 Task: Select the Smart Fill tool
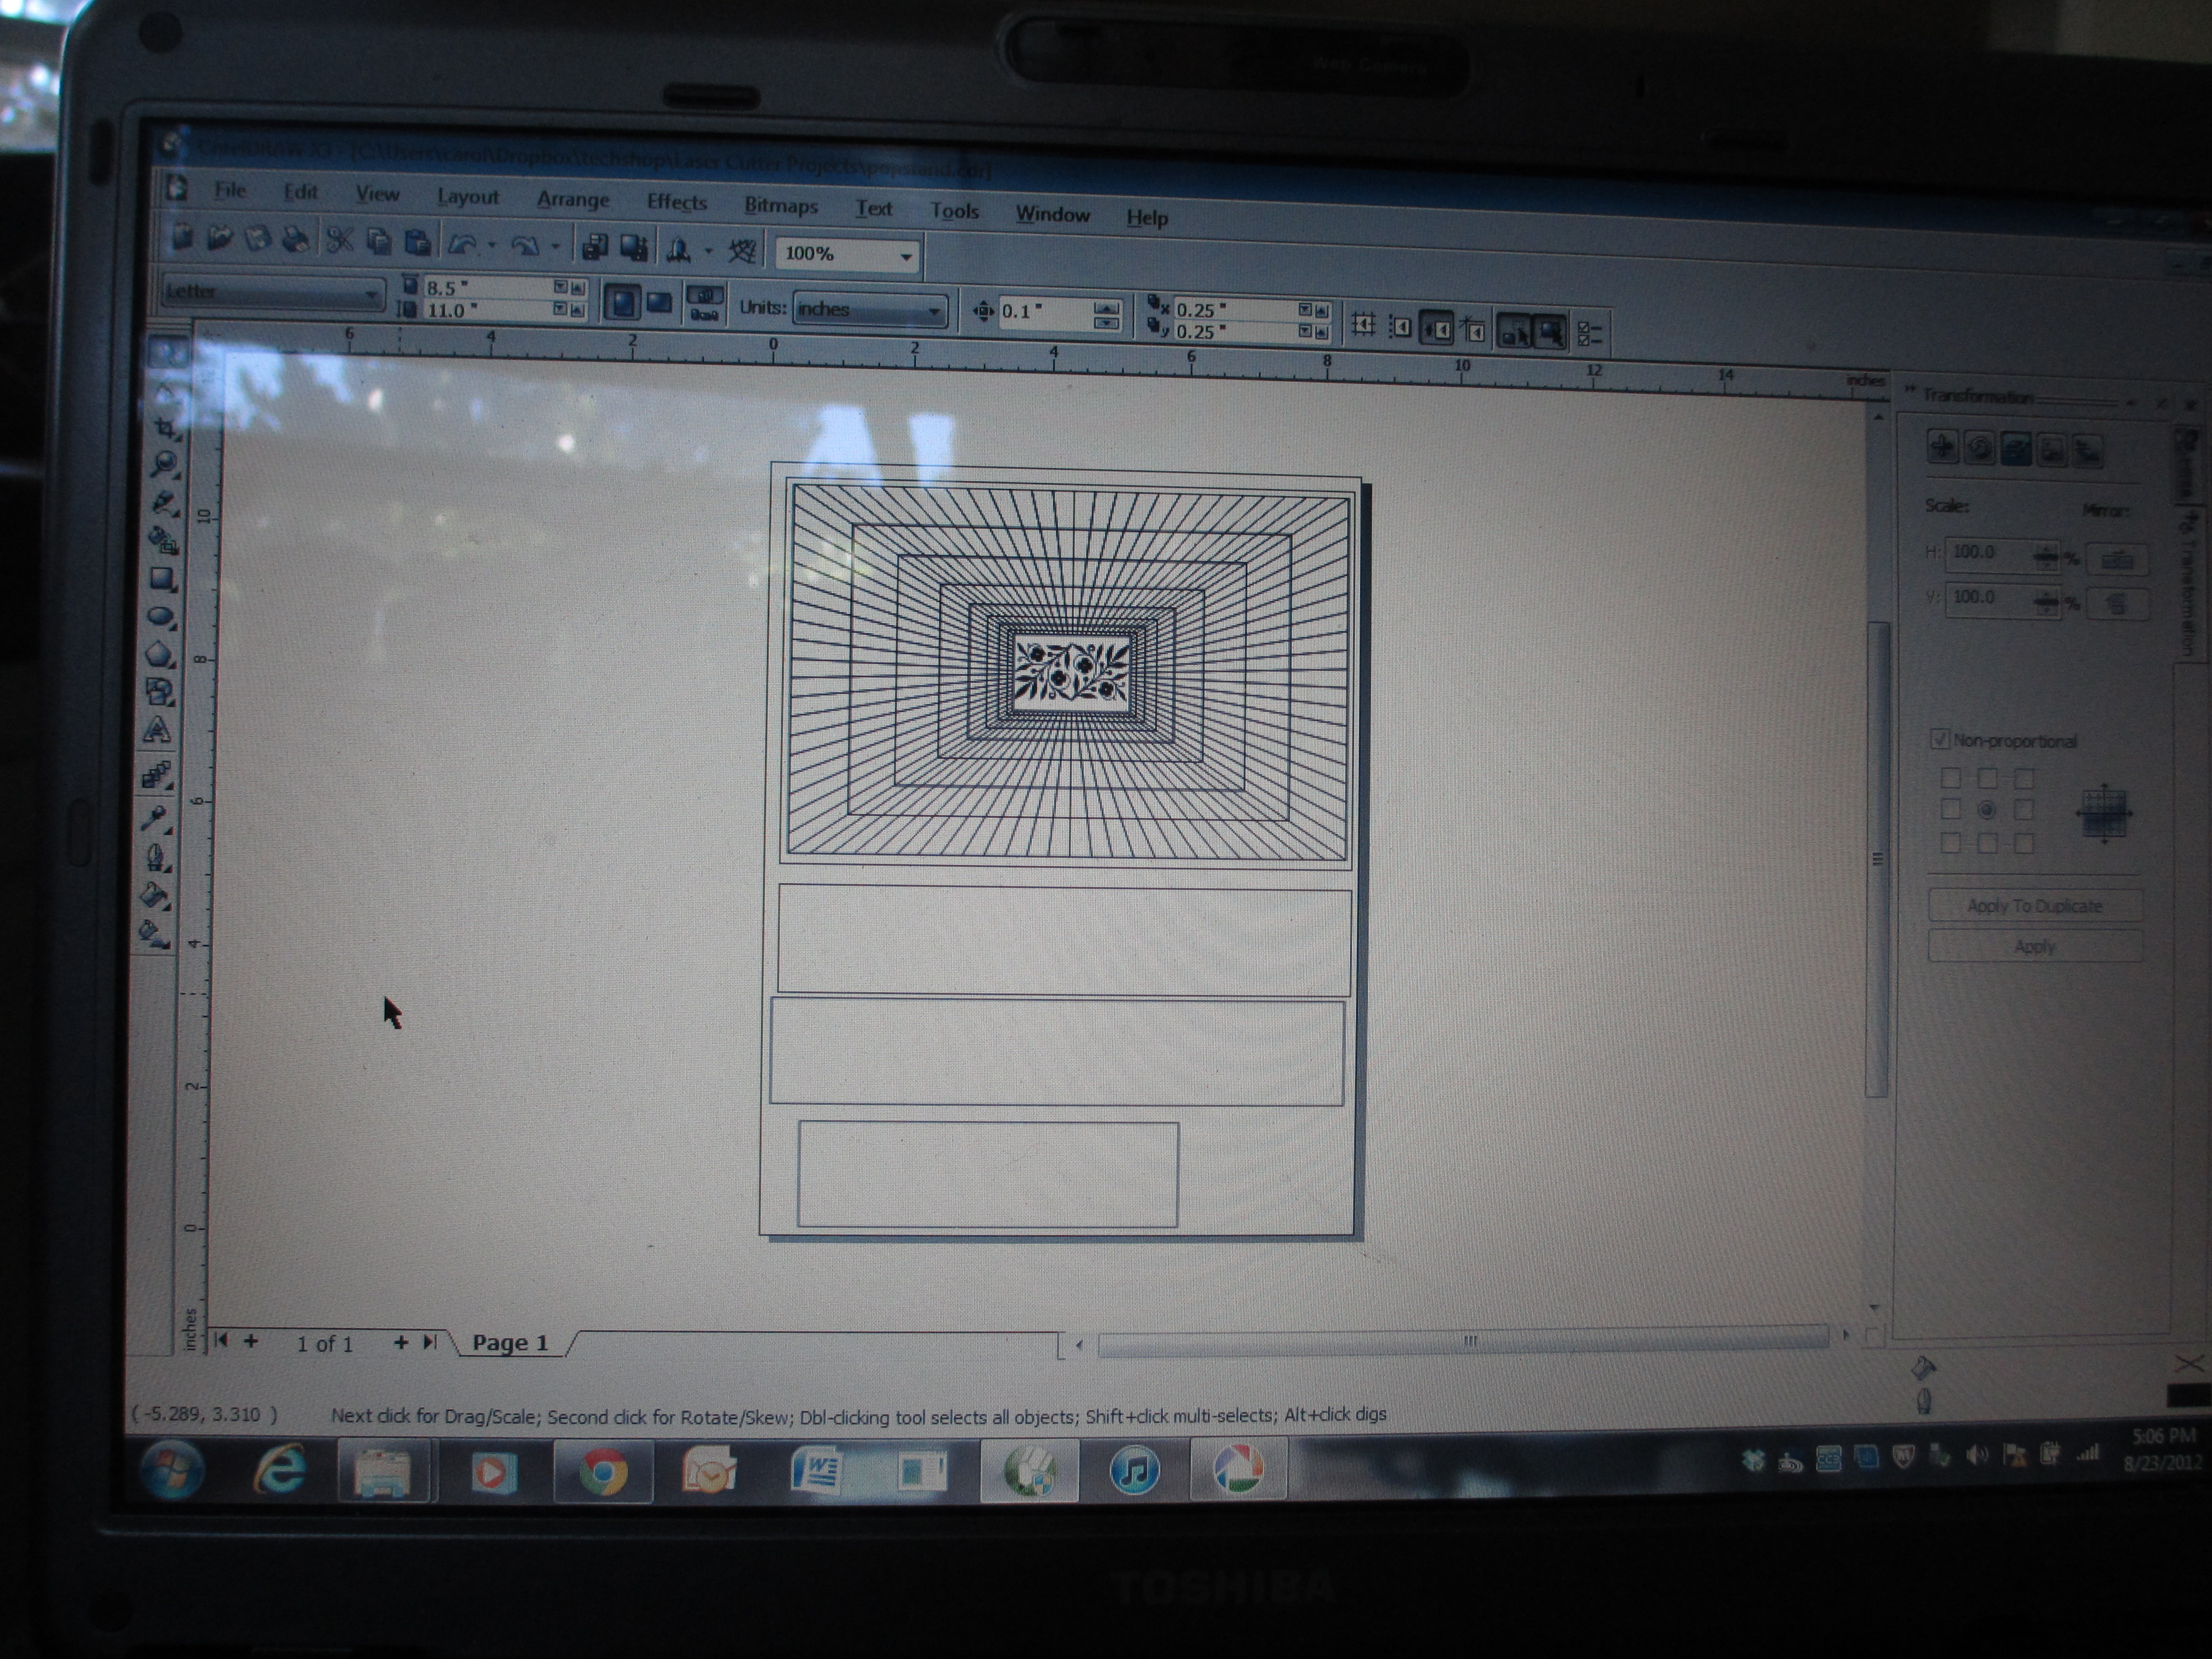point(163,540)
